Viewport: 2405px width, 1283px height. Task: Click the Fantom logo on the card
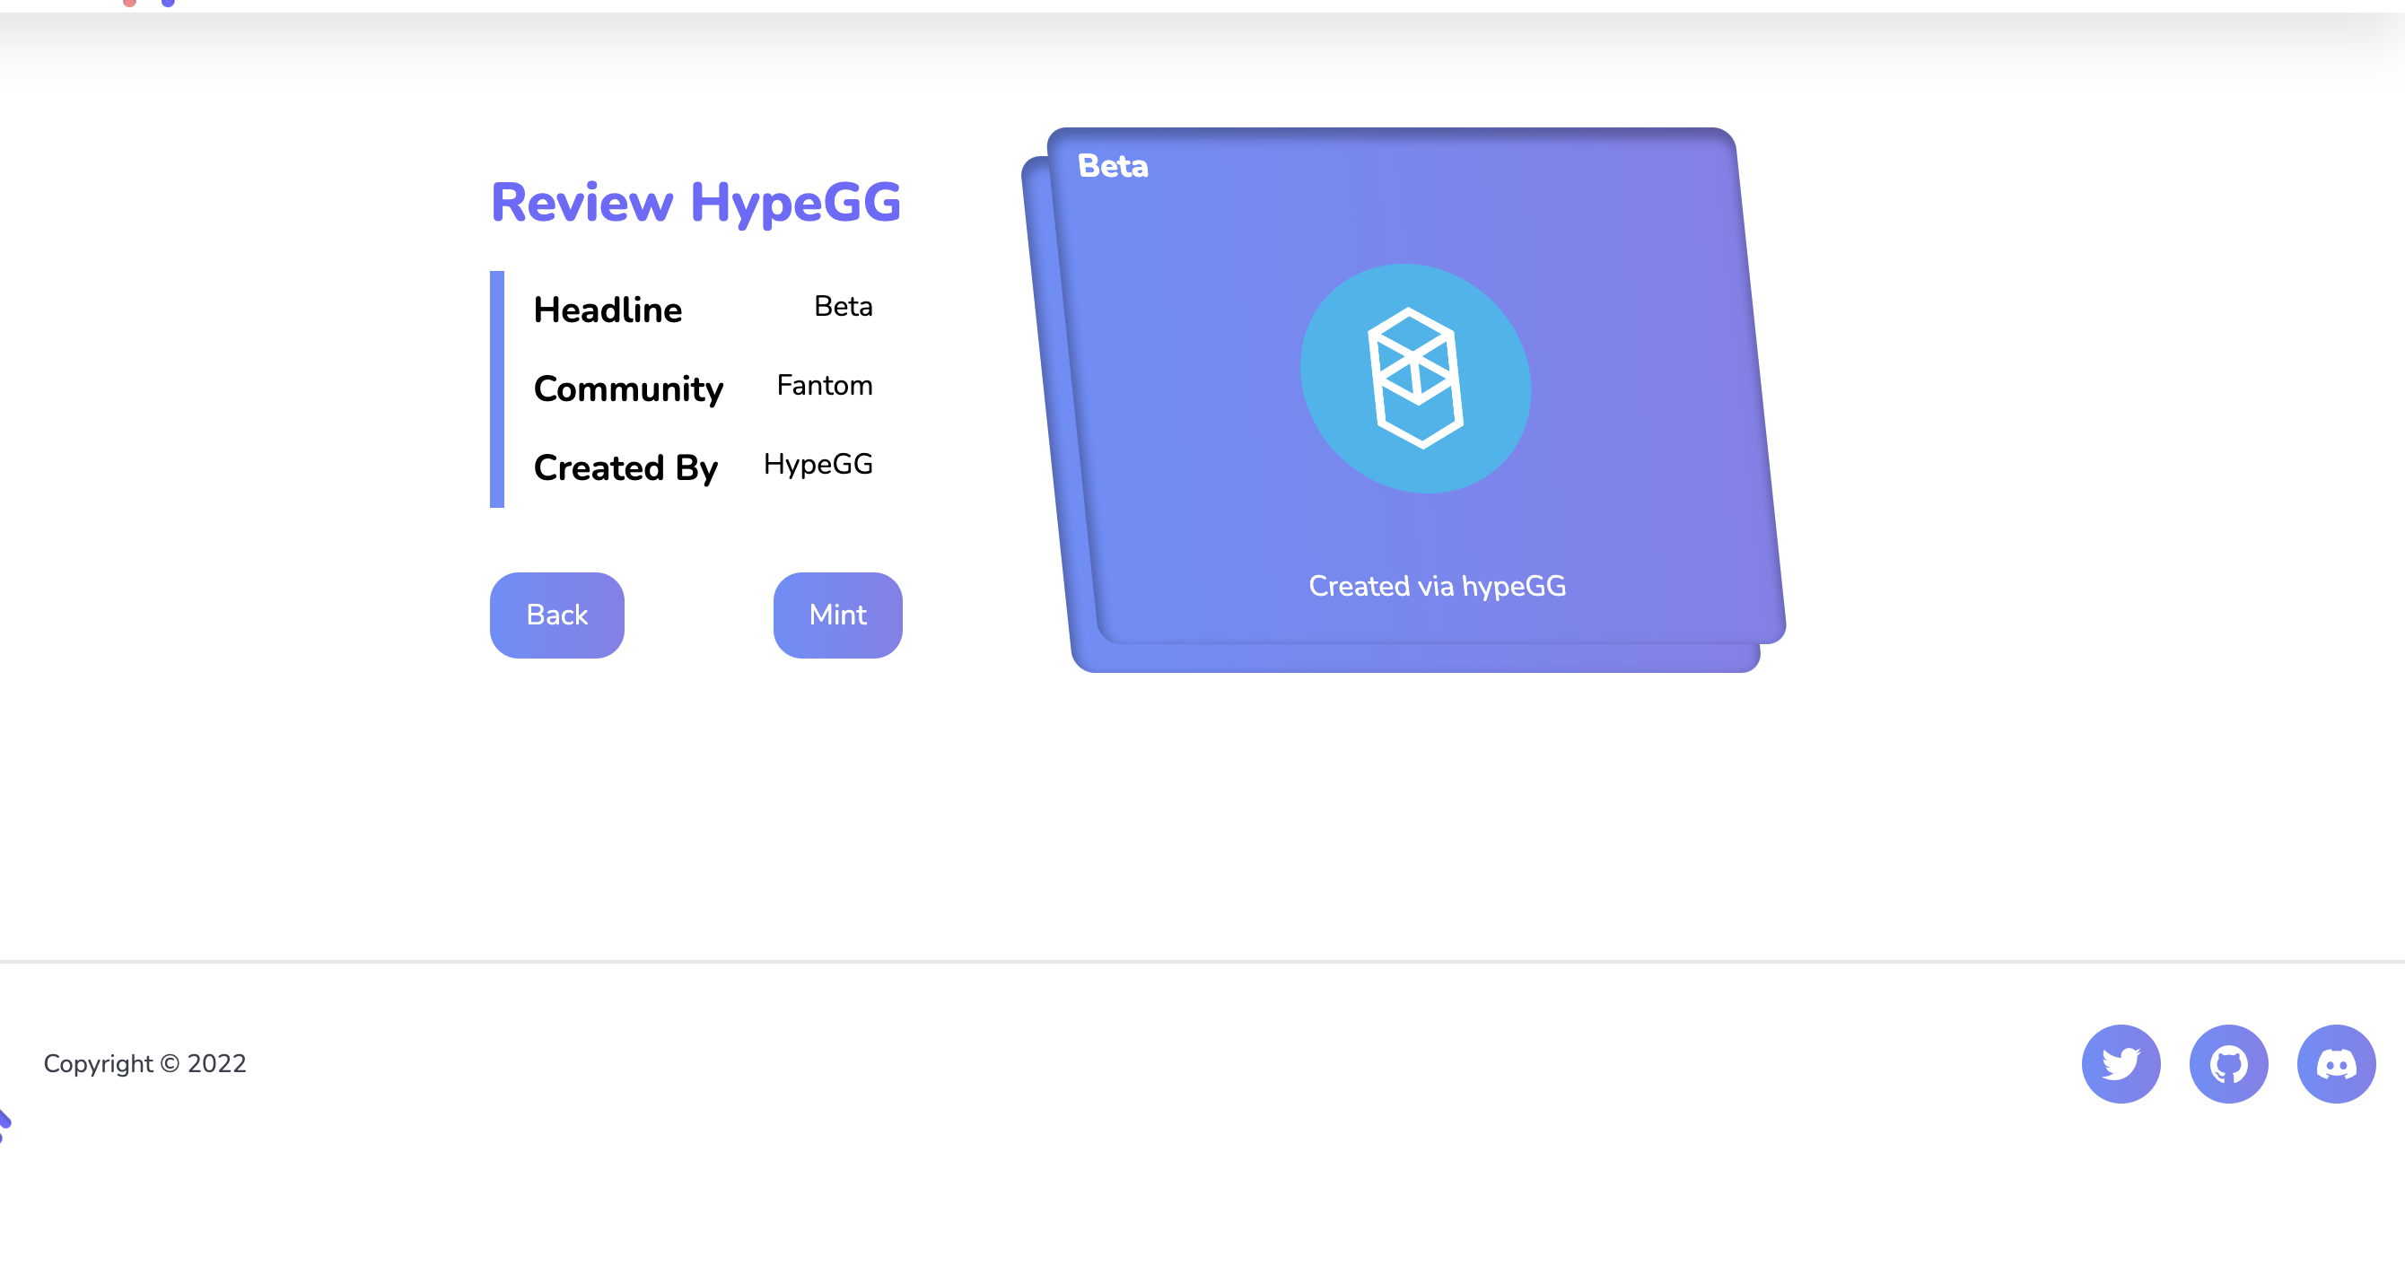point(1415,379)
